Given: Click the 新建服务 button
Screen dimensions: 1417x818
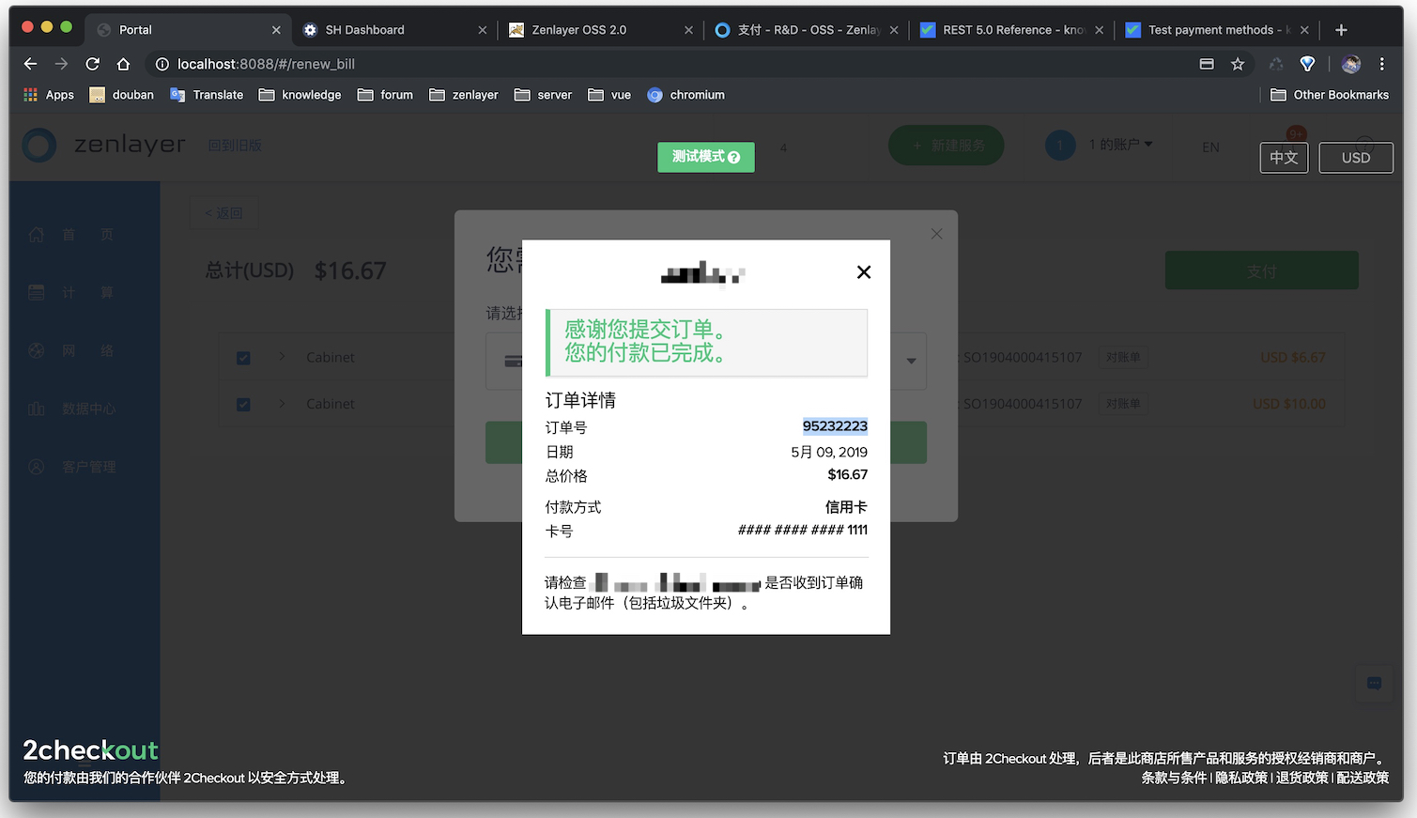Looking at the screenshot, I should 947,146.
